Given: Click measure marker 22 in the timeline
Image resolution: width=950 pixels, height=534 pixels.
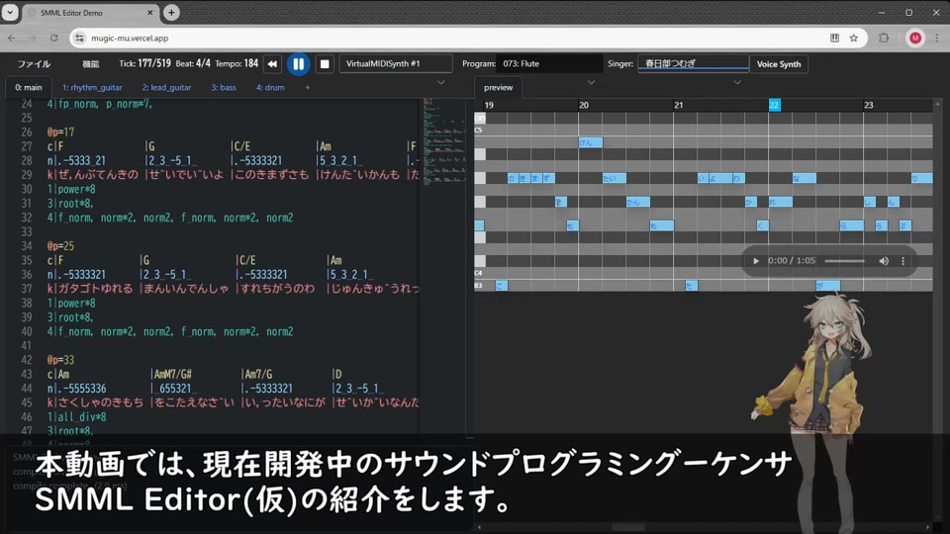Looking at the screenshot, I should [774, 105].
